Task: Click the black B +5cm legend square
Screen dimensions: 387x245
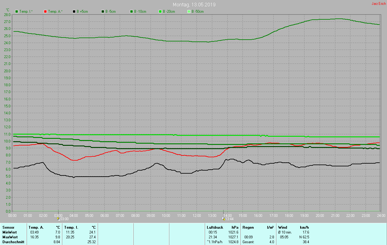Action: click(x=74, y=11)
